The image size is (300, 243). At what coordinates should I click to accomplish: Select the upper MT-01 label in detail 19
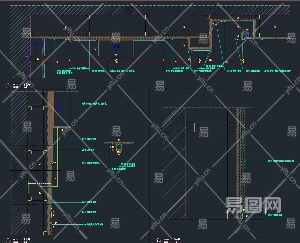tap(281, 161)
